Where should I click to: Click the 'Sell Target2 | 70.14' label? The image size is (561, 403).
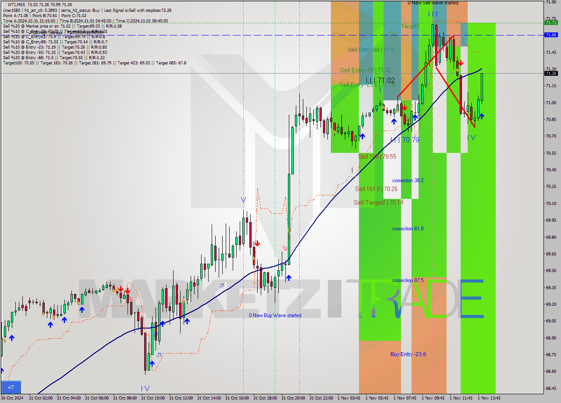[x=378, y=202]
